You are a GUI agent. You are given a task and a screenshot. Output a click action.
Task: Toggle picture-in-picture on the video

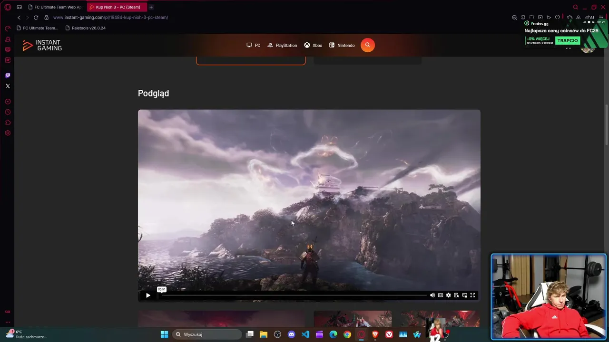464,295
